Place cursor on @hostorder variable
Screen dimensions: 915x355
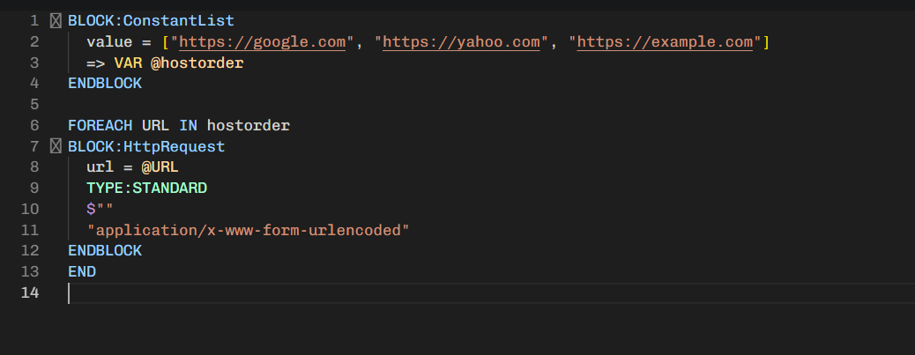197,63
